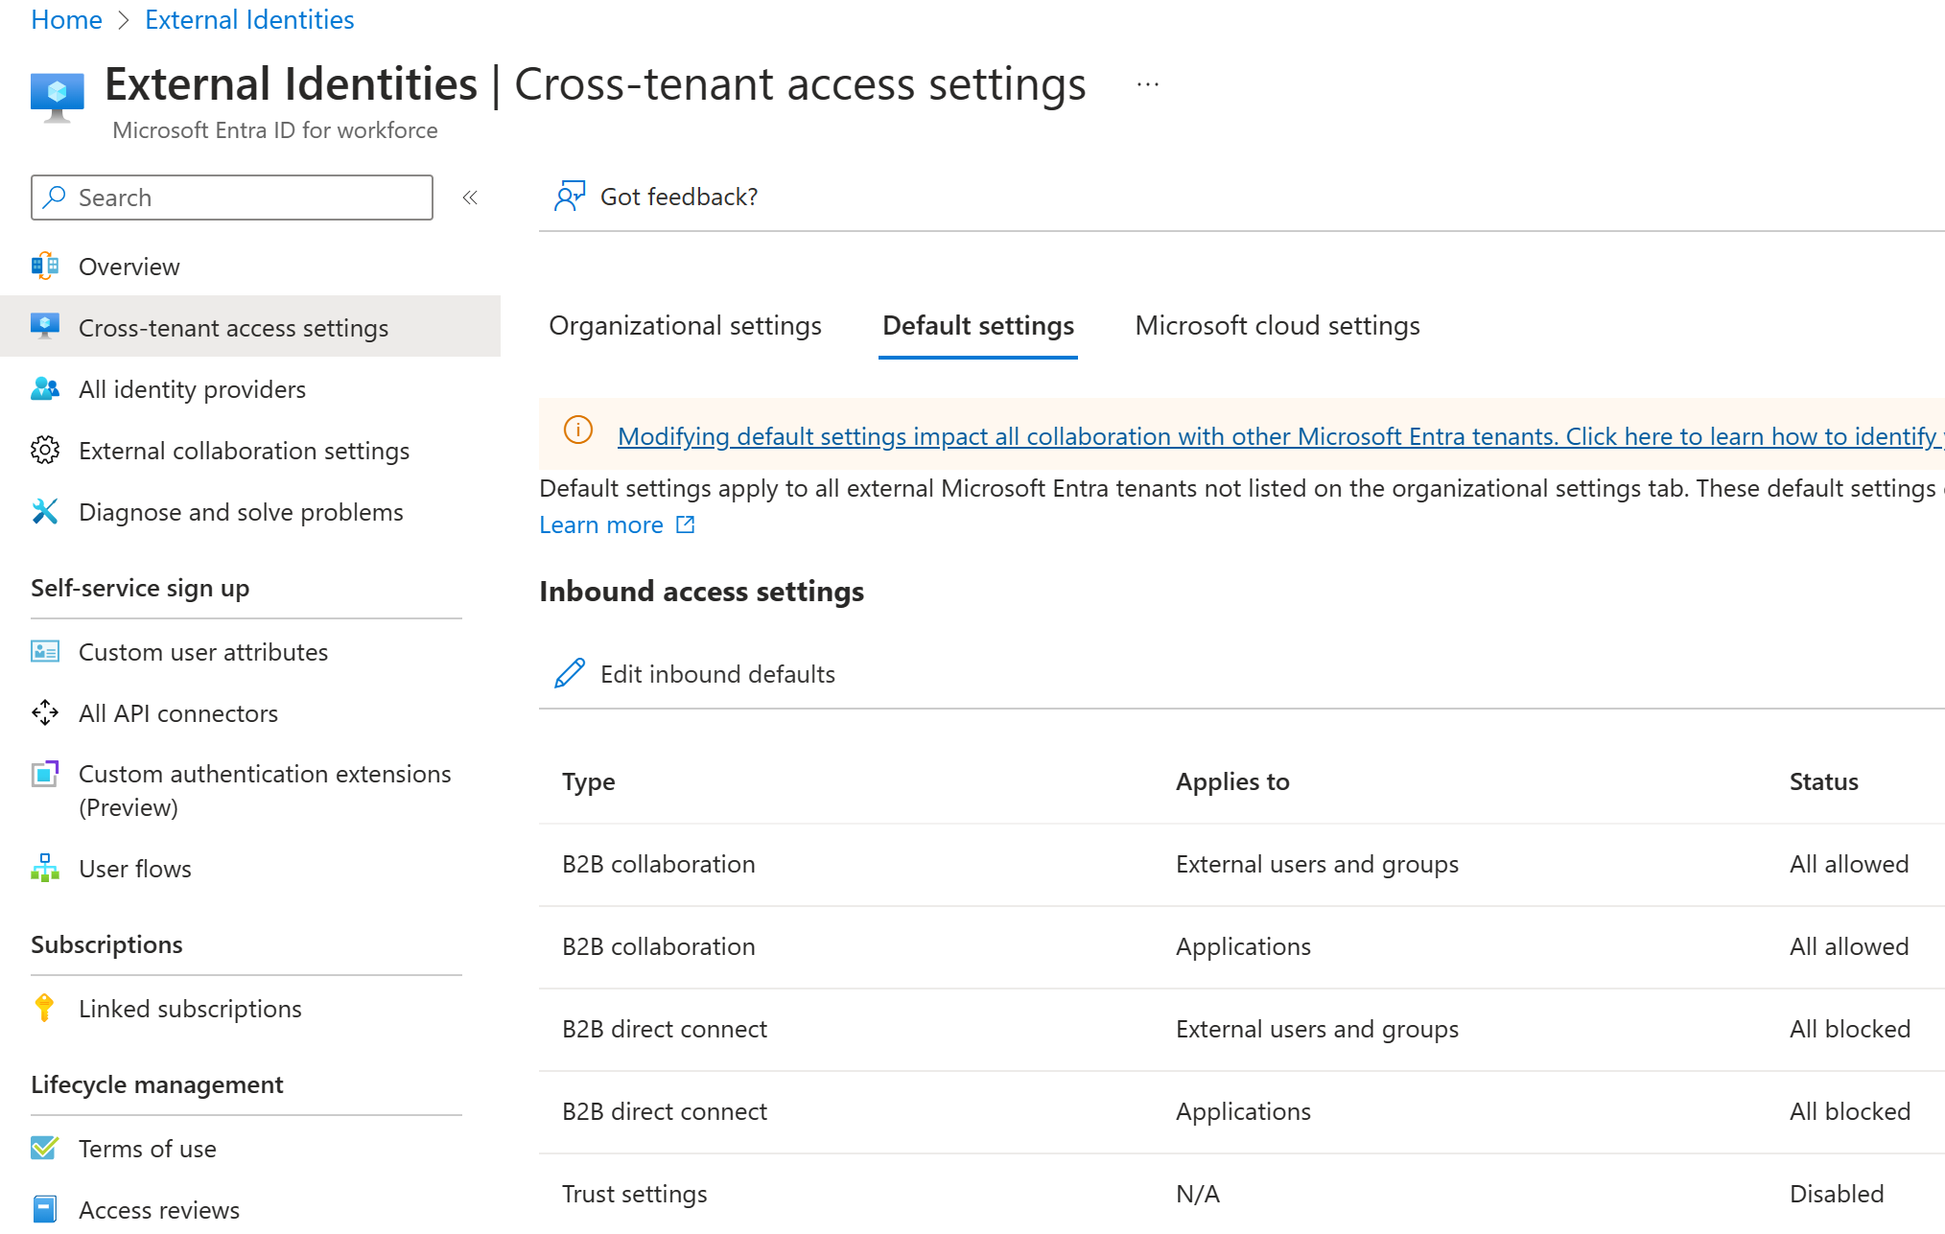This screenshot has width=1945, height=1234.
Task: Click the External collaboration settings icon
Action: click(x=41, y=451)
